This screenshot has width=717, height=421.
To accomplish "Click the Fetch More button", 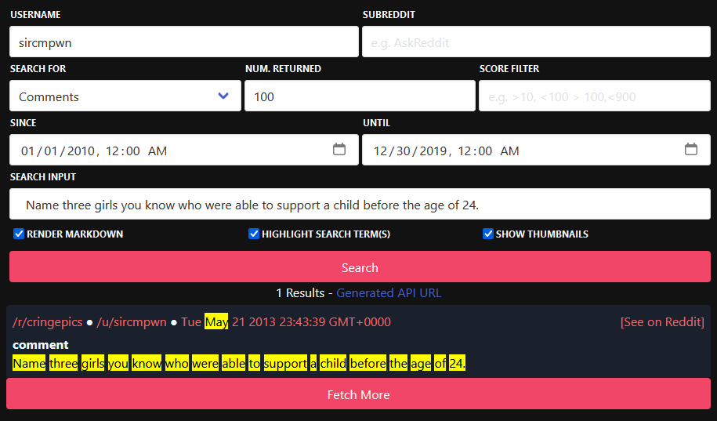I will tap(359, 394).
